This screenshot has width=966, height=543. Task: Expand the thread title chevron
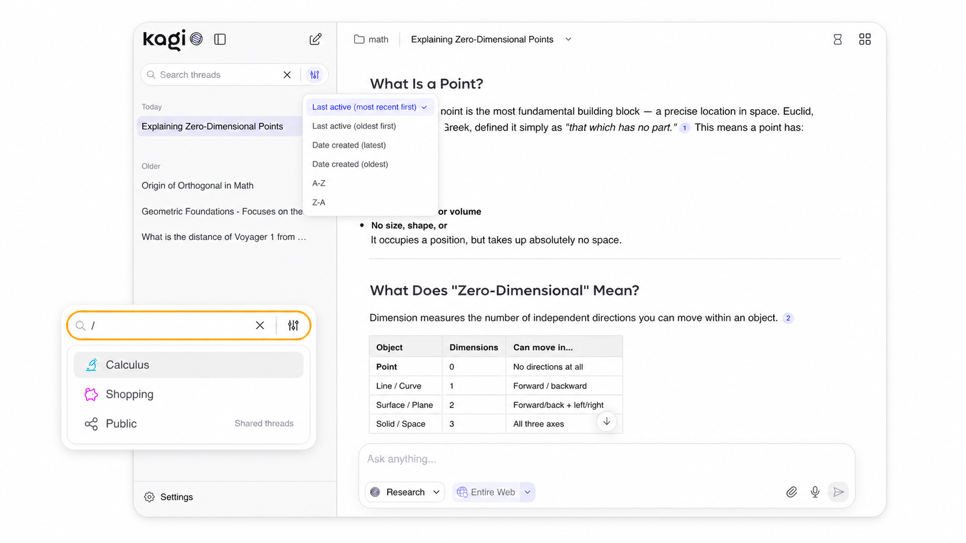click(569, 39)
